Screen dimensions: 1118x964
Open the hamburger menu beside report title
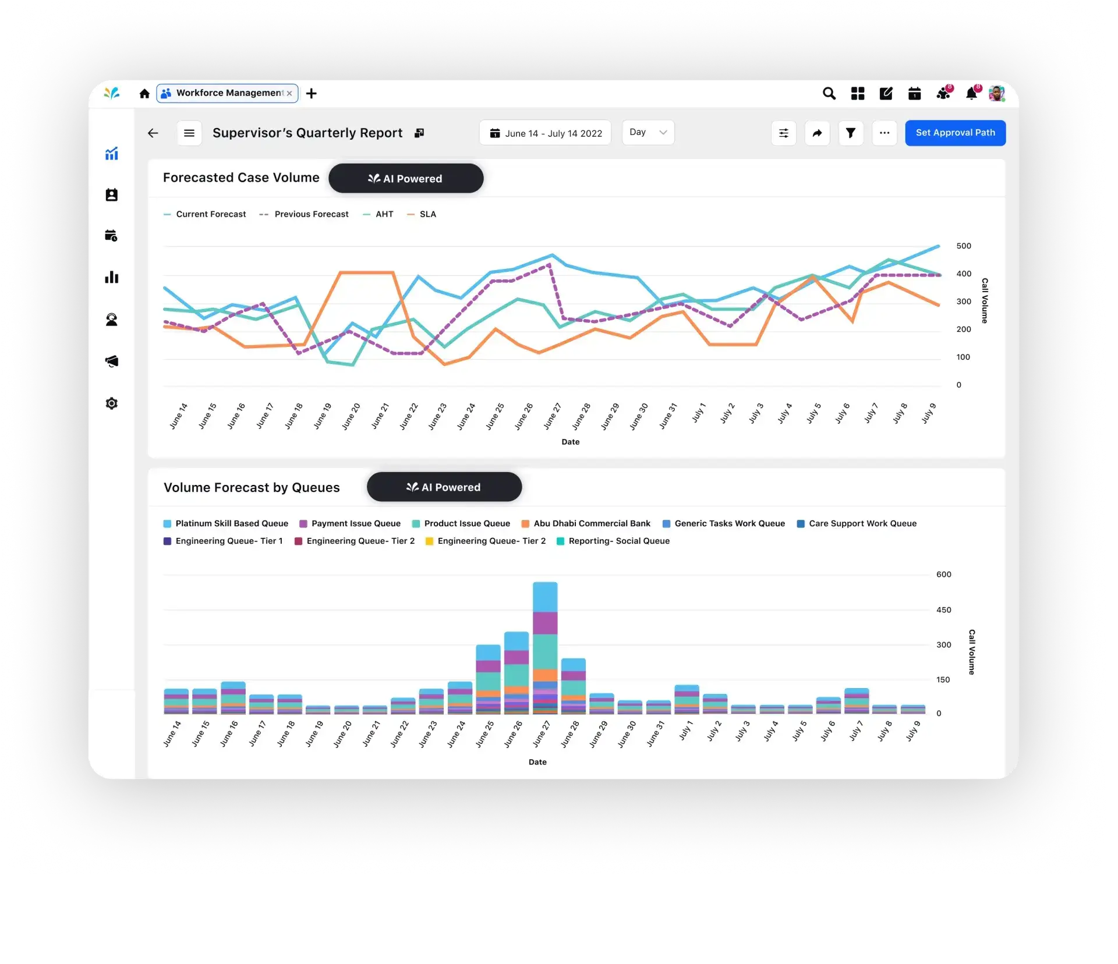pos(189,133)
